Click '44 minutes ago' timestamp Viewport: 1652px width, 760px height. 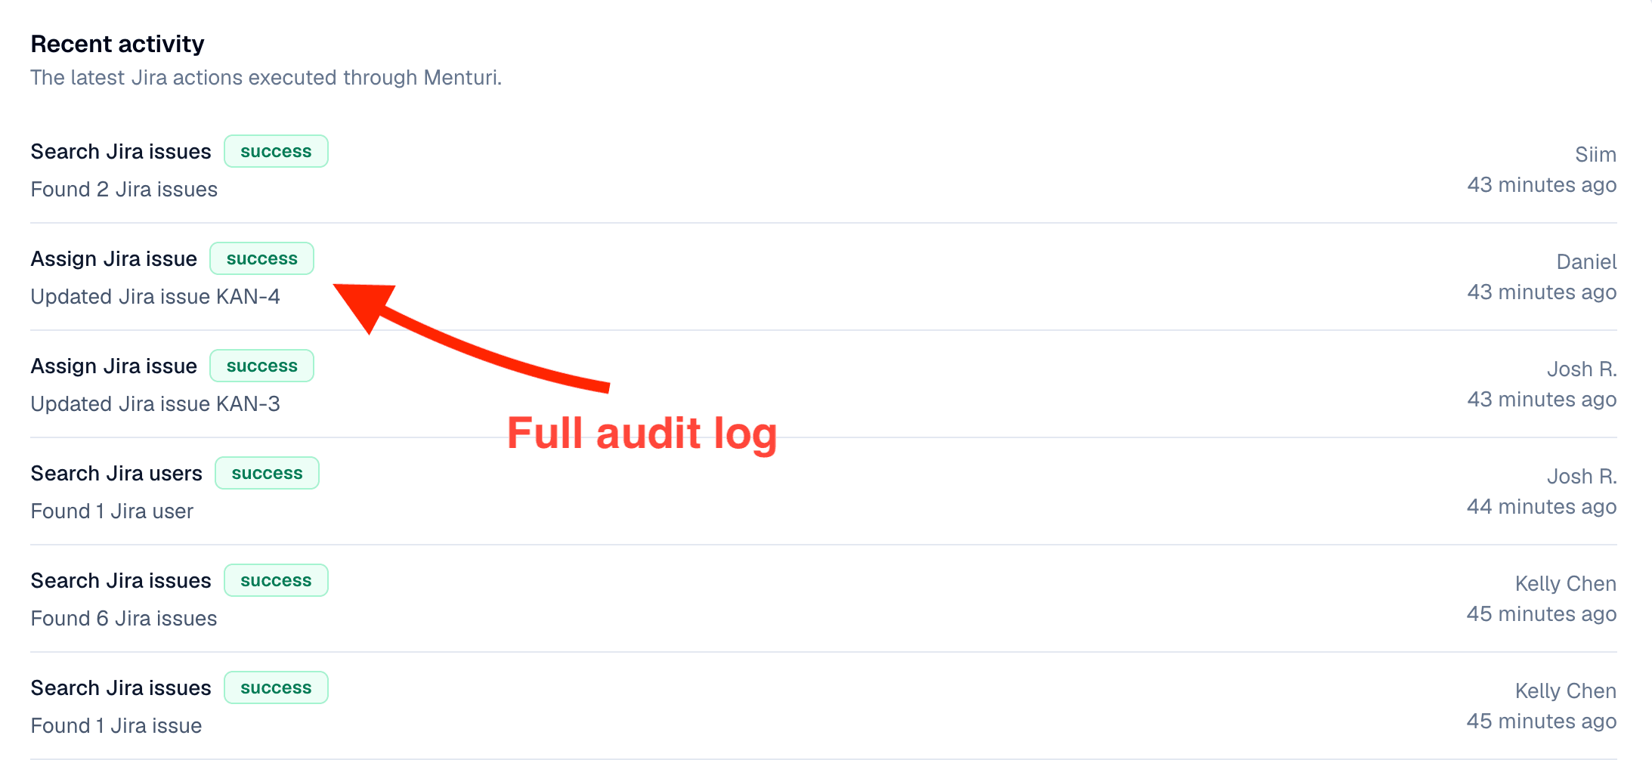click(x=1542, y=506)
